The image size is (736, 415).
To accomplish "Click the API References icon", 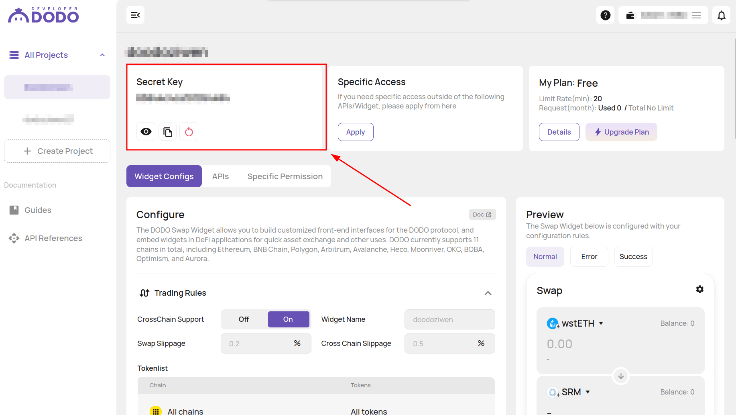I will click(x=14, y=238).
